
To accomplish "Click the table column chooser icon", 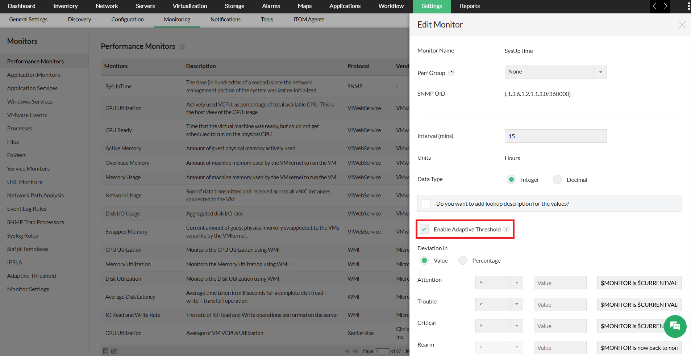I will (x=106, y=351).
